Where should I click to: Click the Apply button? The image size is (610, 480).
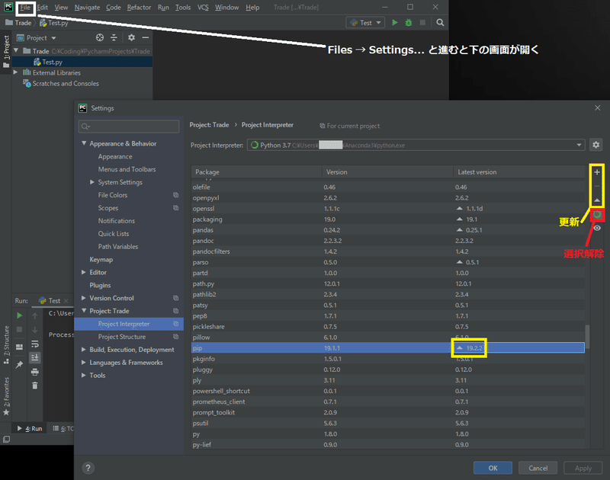[x=583, y=468]
